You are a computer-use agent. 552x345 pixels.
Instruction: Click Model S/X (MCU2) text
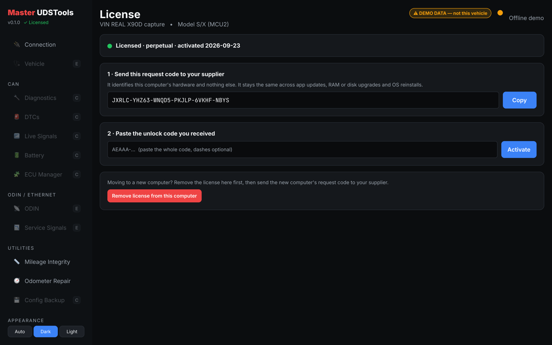click(203, 24)
